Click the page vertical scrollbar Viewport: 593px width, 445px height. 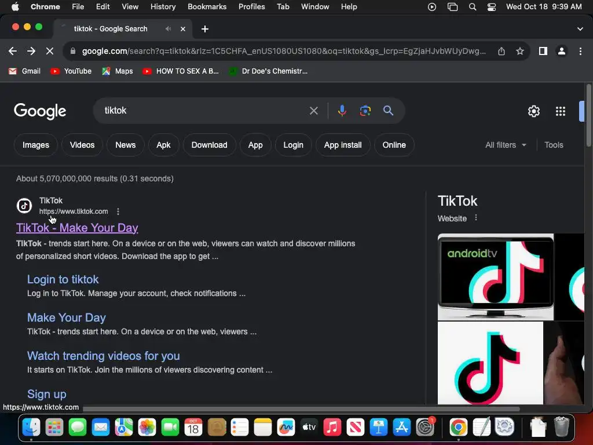click(588, 116)
